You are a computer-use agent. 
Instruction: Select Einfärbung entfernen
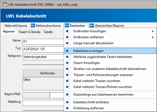[110, 108]
